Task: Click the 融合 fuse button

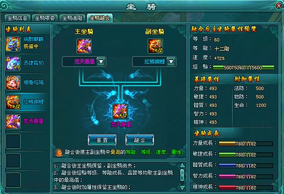Action: [140, 140]
